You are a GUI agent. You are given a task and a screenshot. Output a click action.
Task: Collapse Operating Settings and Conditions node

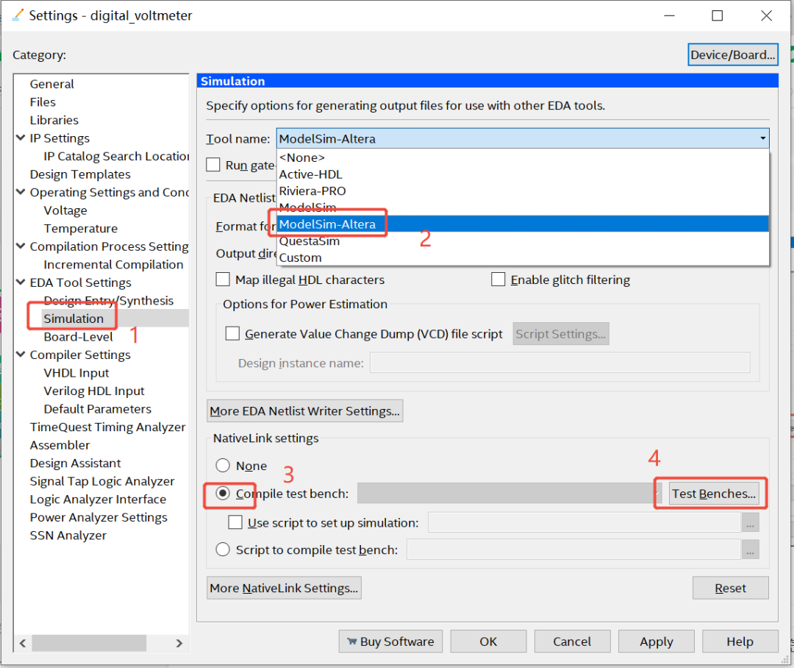[21, 192]
